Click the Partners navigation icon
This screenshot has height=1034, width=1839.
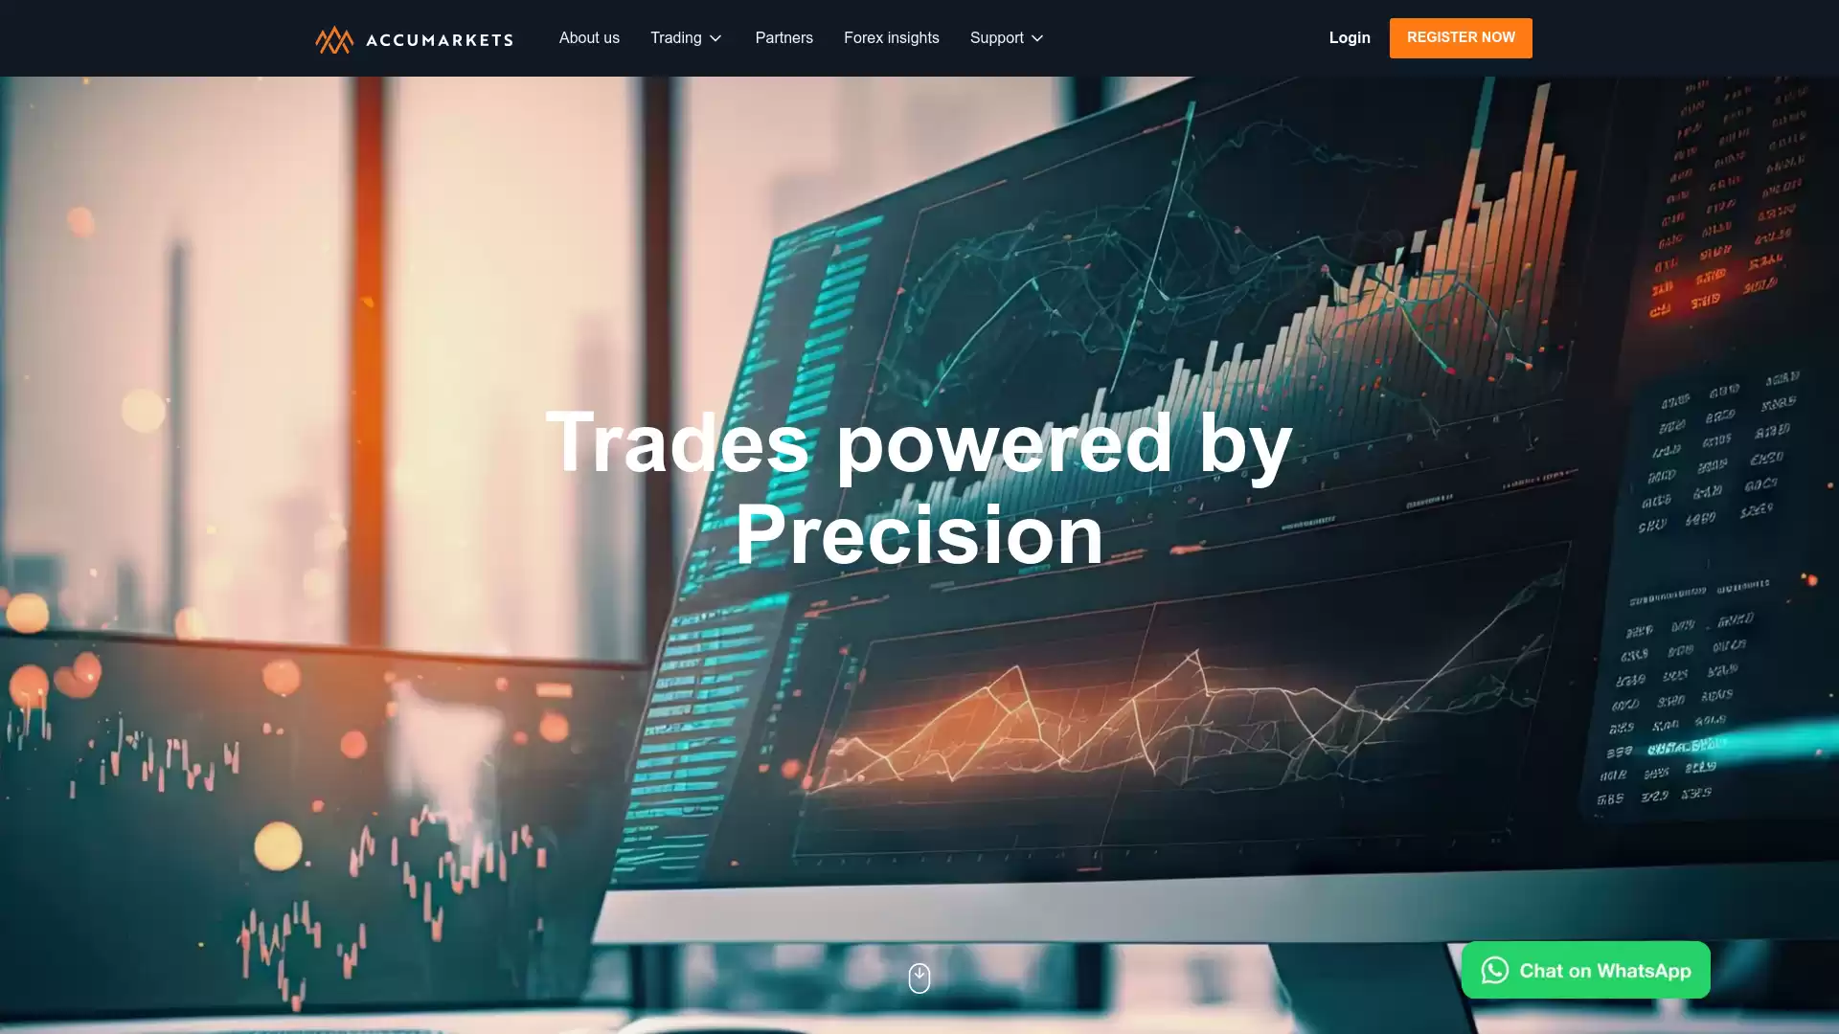(x=783, y=38)
